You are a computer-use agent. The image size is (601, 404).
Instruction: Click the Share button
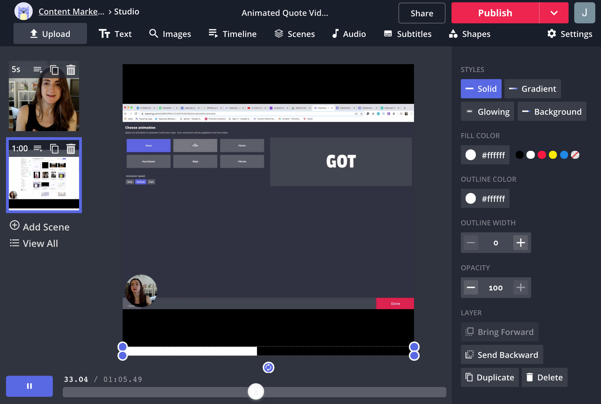point(422,13)
